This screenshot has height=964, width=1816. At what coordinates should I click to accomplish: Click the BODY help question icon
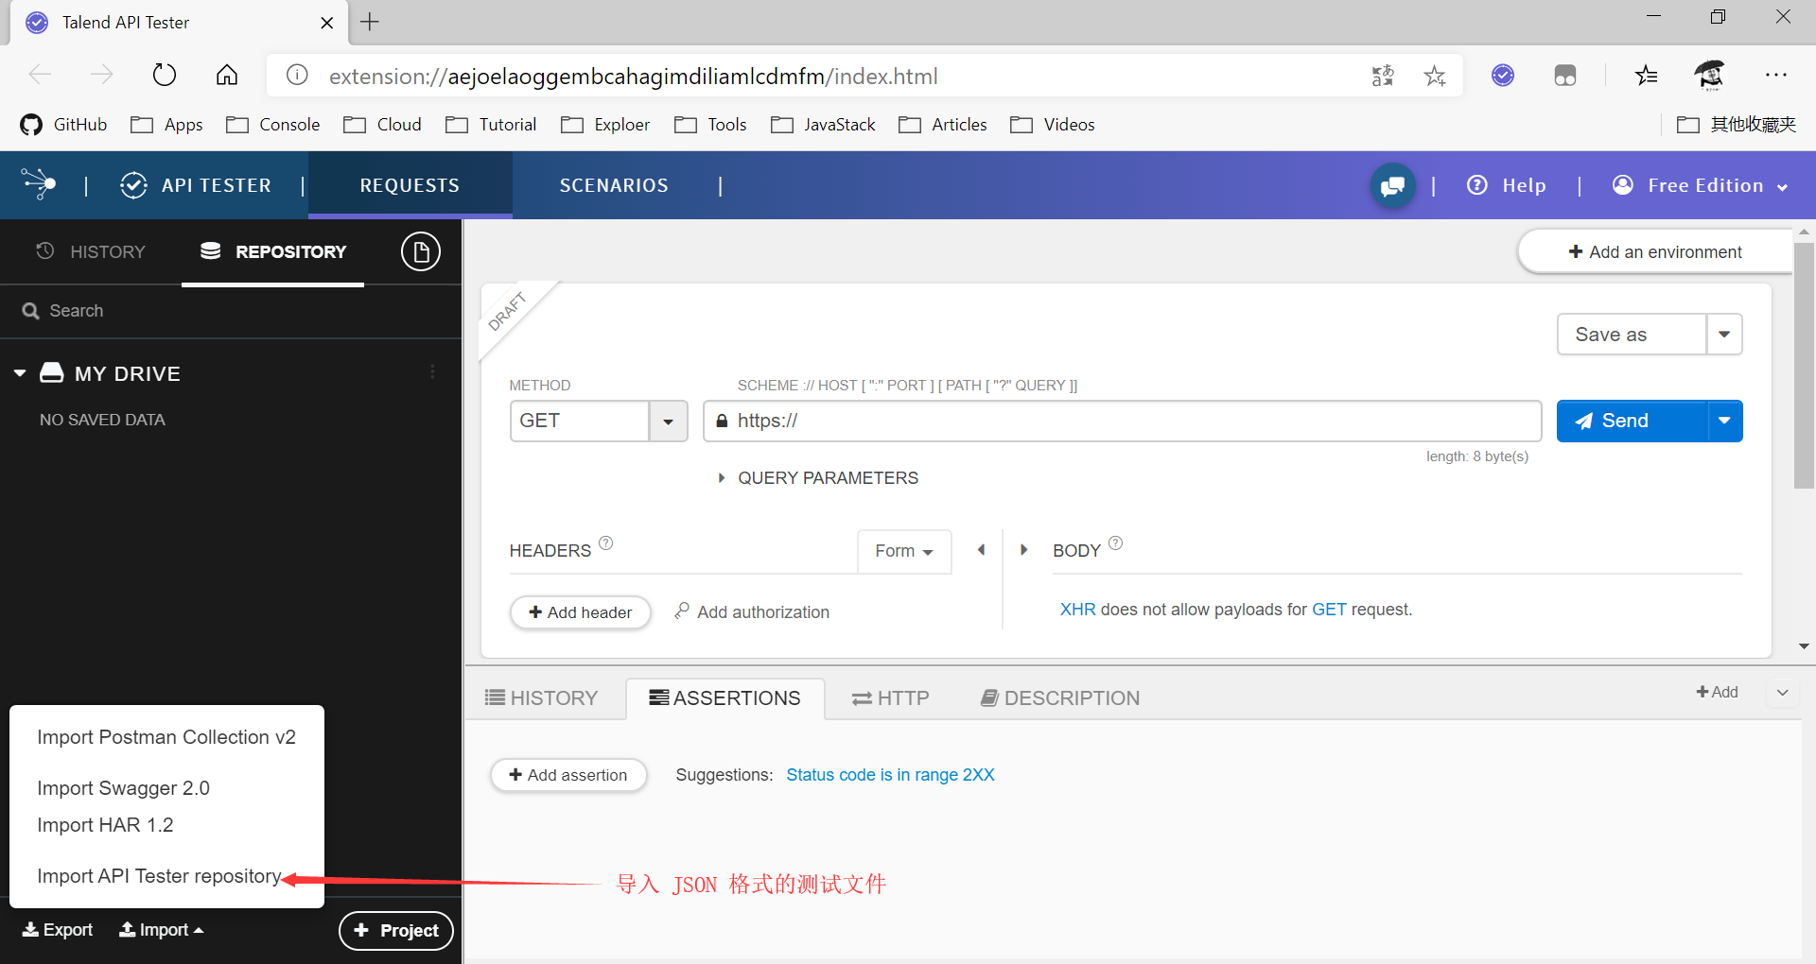pos(1116,542)
